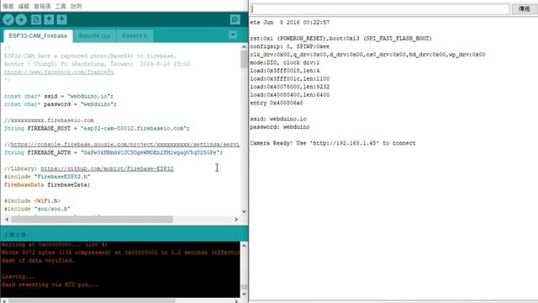Screen dimensions: 538x303
Task: Open the 草稿碼 (Sketch) menu
Action: click(x=42, y=6)
